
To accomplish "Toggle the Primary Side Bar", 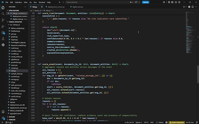I will [172, 2].
